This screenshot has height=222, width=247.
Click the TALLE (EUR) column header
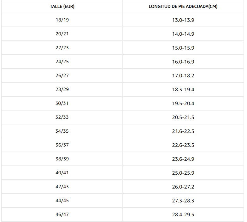click(62, 7)
